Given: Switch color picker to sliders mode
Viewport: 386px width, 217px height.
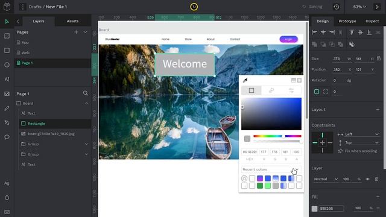Looking at the screenshot, I should (x=291, y=90).
